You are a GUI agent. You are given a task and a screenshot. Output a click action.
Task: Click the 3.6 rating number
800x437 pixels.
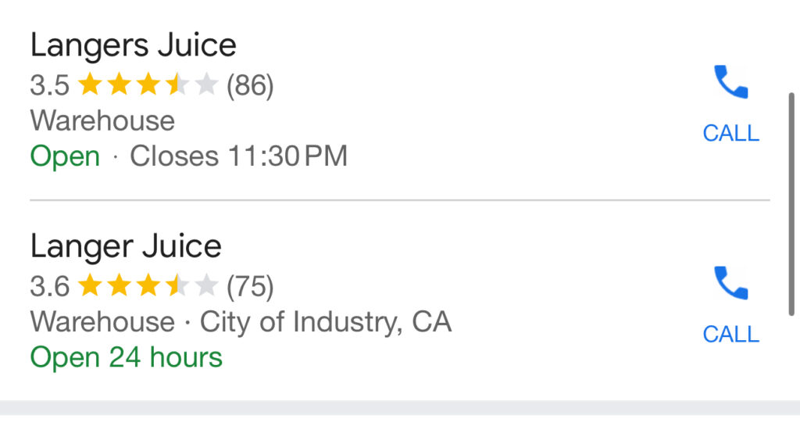[x=50, y=286]
